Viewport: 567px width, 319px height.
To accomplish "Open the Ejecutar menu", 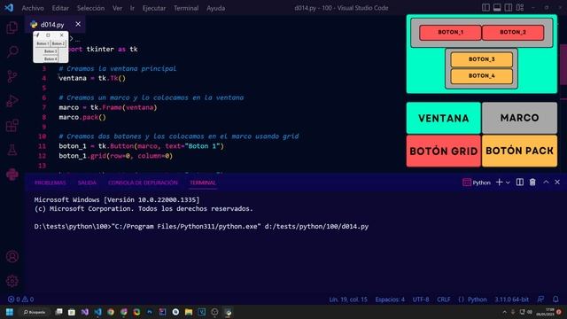I will point(153,8).
